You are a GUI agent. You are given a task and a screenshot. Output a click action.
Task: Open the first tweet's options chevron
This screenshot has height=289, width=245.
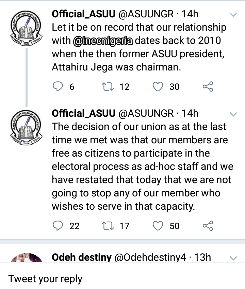click(233, 15)
